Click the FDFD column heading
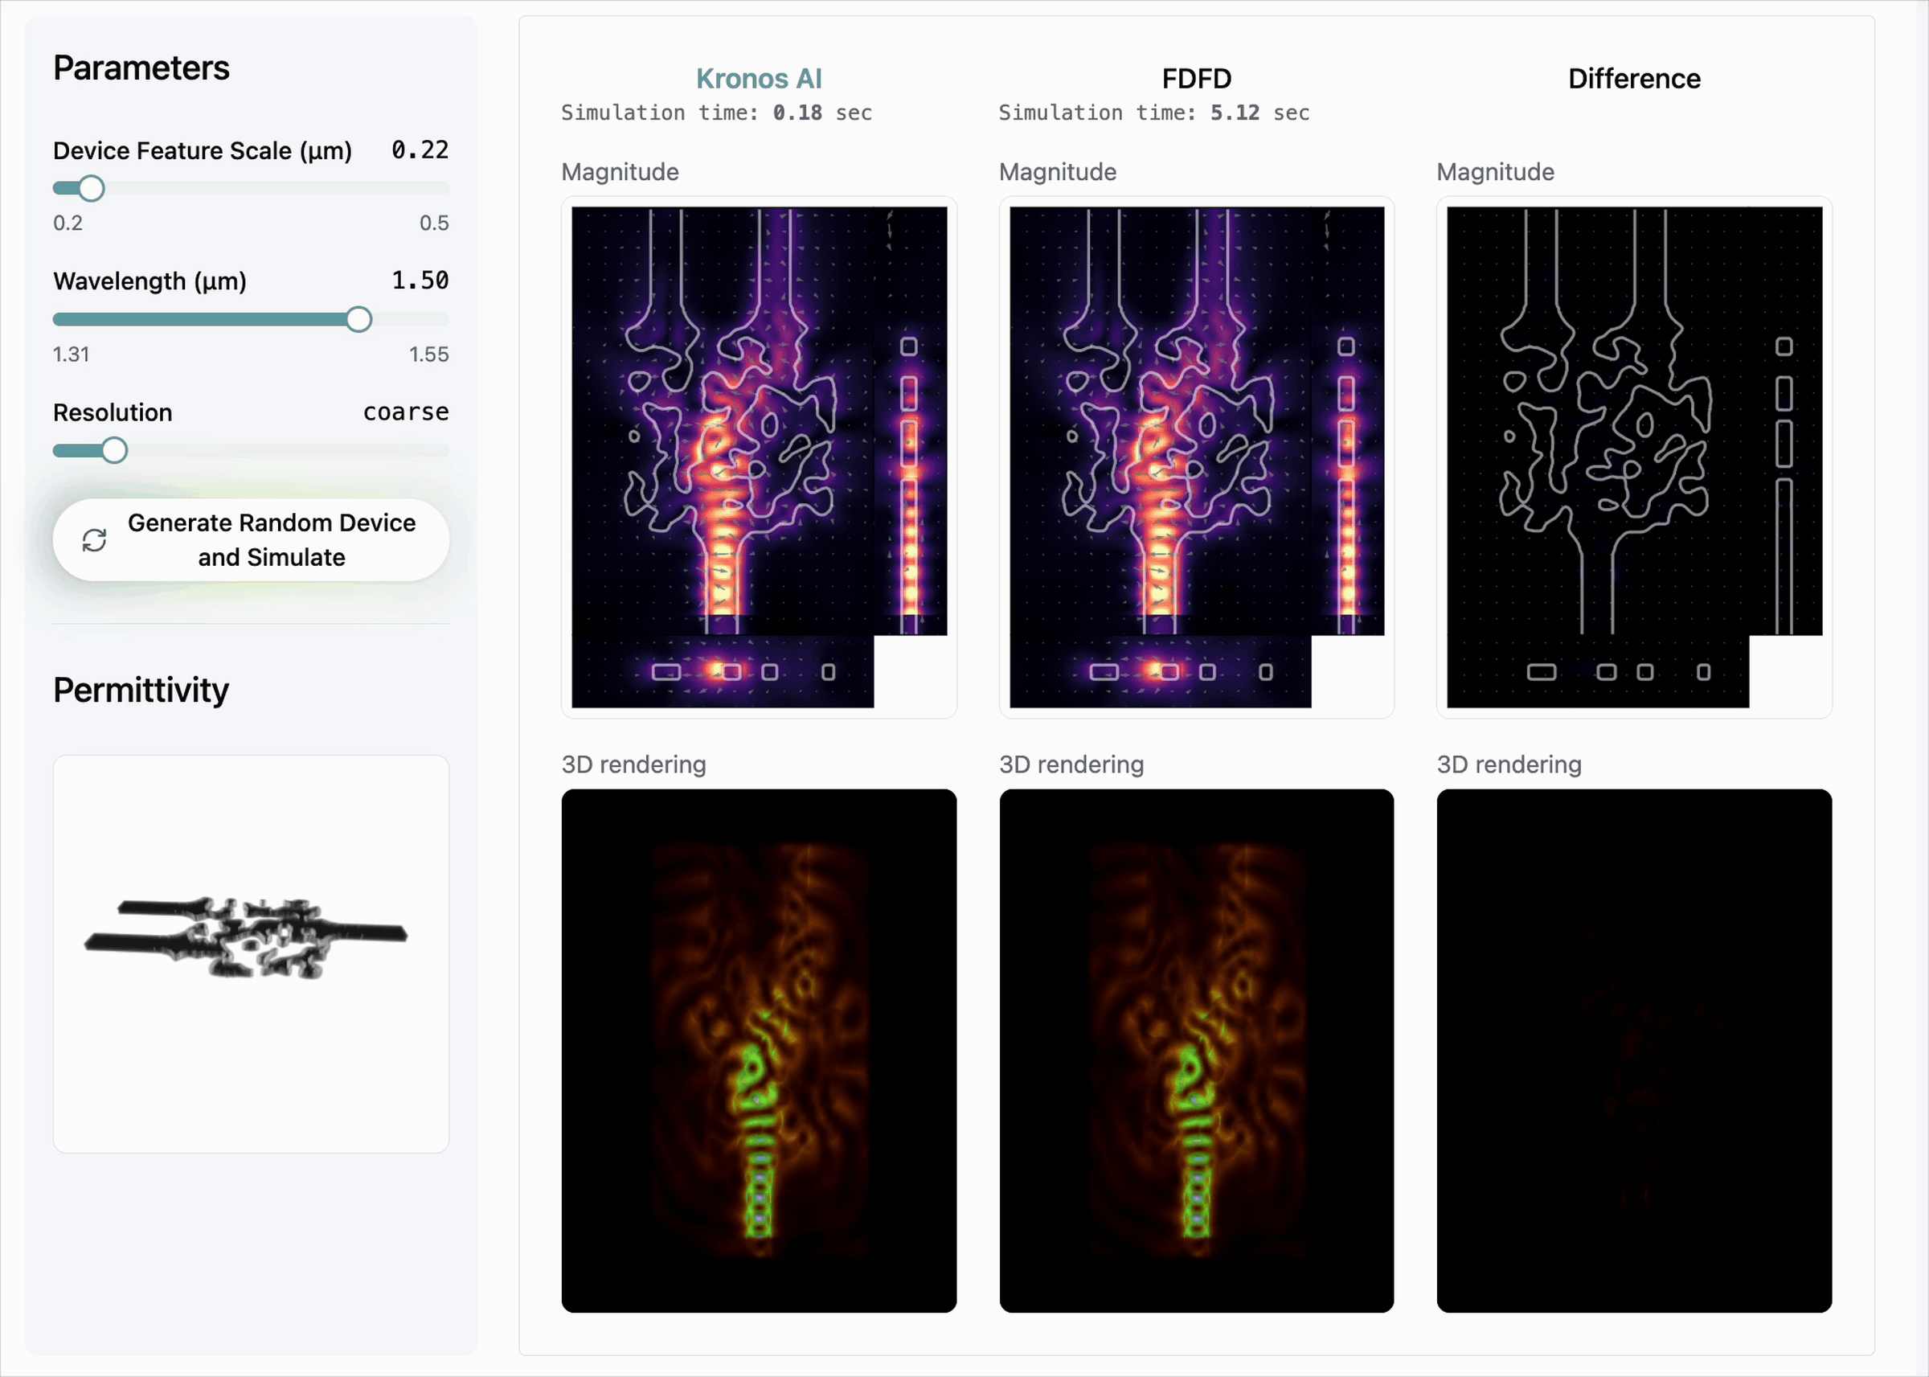This screenshot has width=1929, height=1377. [1196, 79]
